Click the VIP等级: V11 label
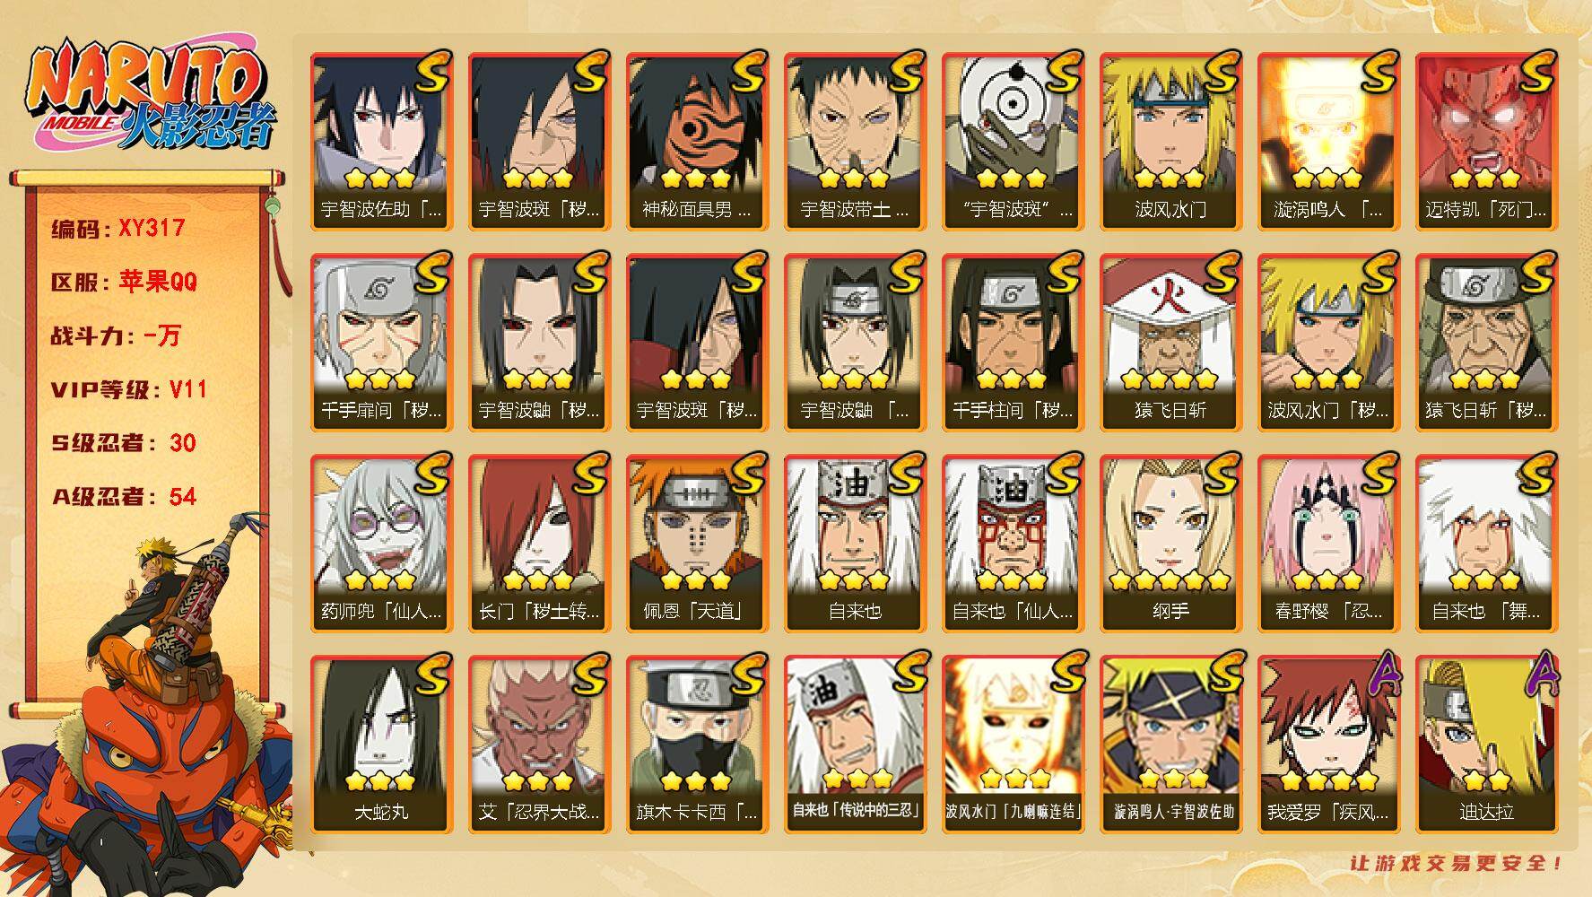The height and width of the screenshot is (897, 1592). 129,389
